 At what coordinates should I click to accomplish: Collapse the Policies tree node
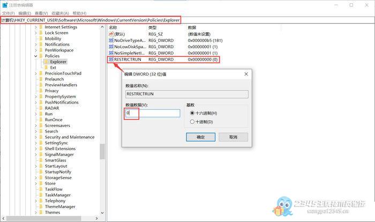36,56
